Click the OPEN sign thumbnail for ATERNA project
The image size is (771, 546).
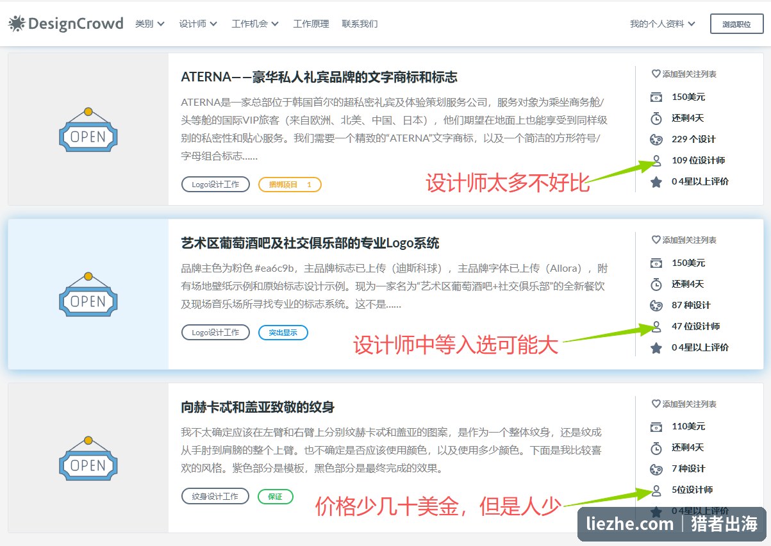pos(88,130)
